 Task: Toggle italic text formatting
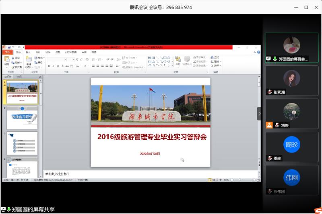point(53,66)
